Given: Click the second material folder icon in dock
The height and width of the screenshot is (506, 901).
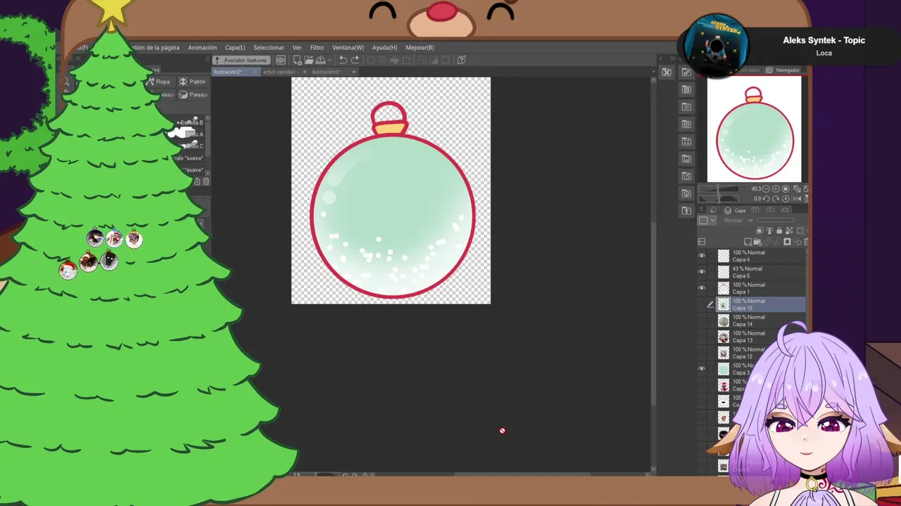Looking at the screenshot, I should (686, 90).
